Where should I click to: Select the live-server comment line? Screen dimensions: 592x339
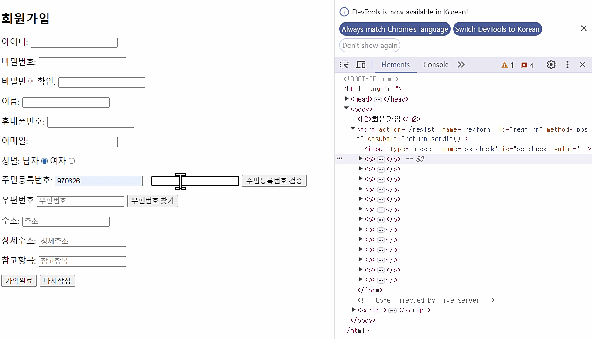coord(426,300)
